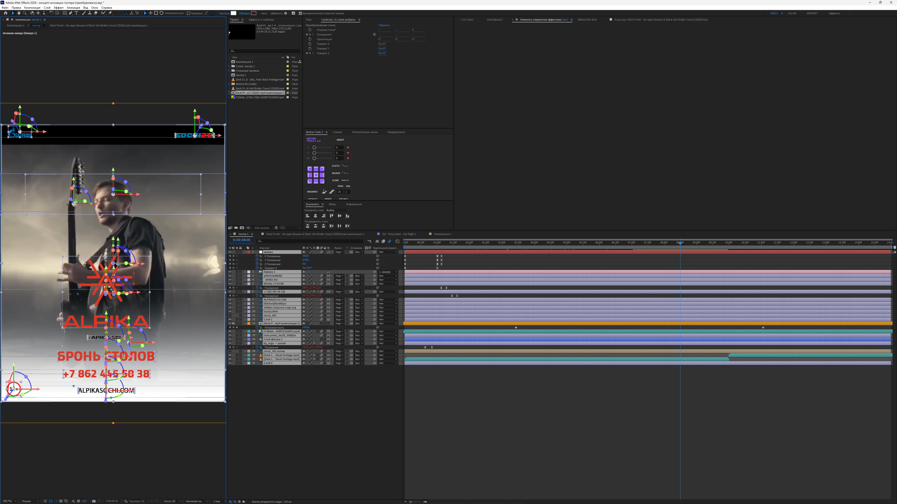Click Сбросить reset link in properties

(x=384, y=25)
